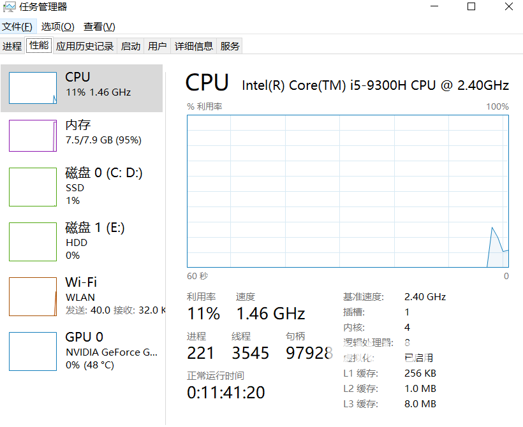The width and height of the screenshot is (523, 427).
Task: Open the 选项(O) menu
Action: click(57, 26)
